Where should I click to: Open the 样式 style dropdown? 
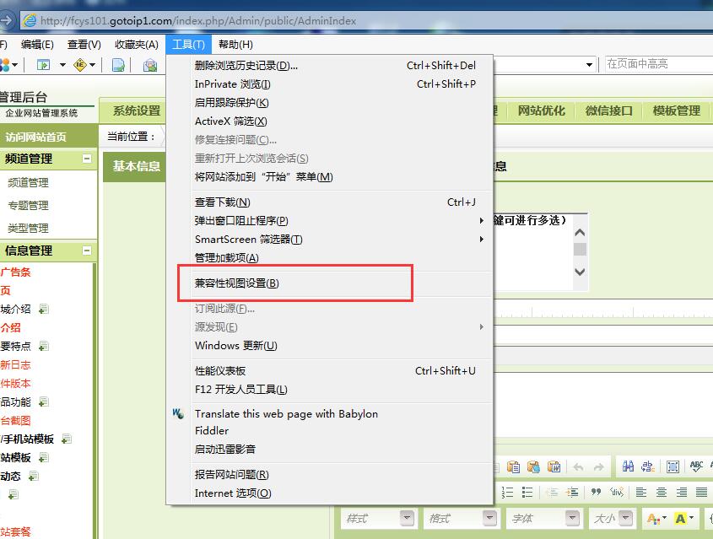click(407, 518)
